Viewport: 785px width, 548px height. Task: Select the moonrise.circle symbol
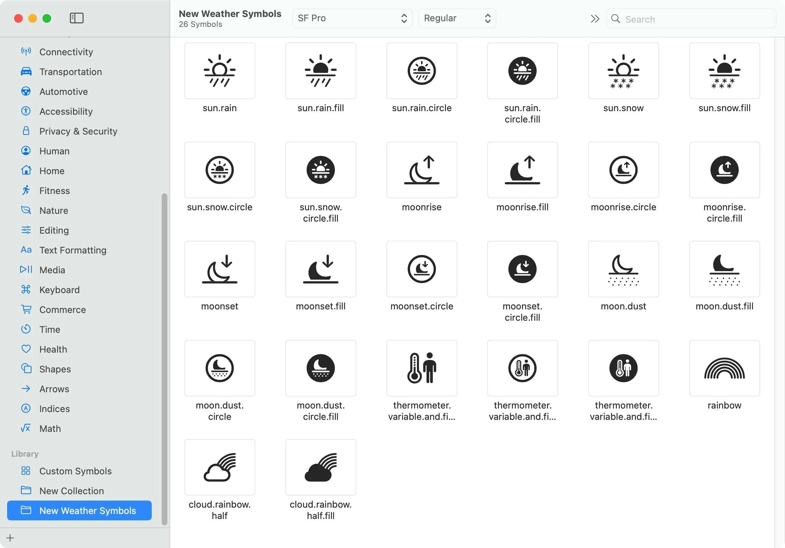623,170
